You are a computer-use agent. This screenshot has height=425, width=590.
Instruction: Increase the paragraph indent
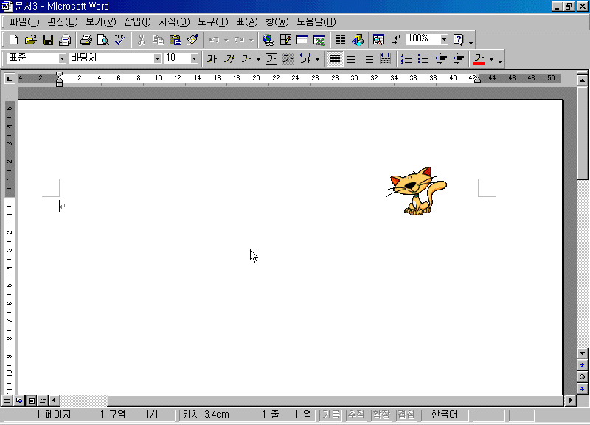click(x=458, y=59)
